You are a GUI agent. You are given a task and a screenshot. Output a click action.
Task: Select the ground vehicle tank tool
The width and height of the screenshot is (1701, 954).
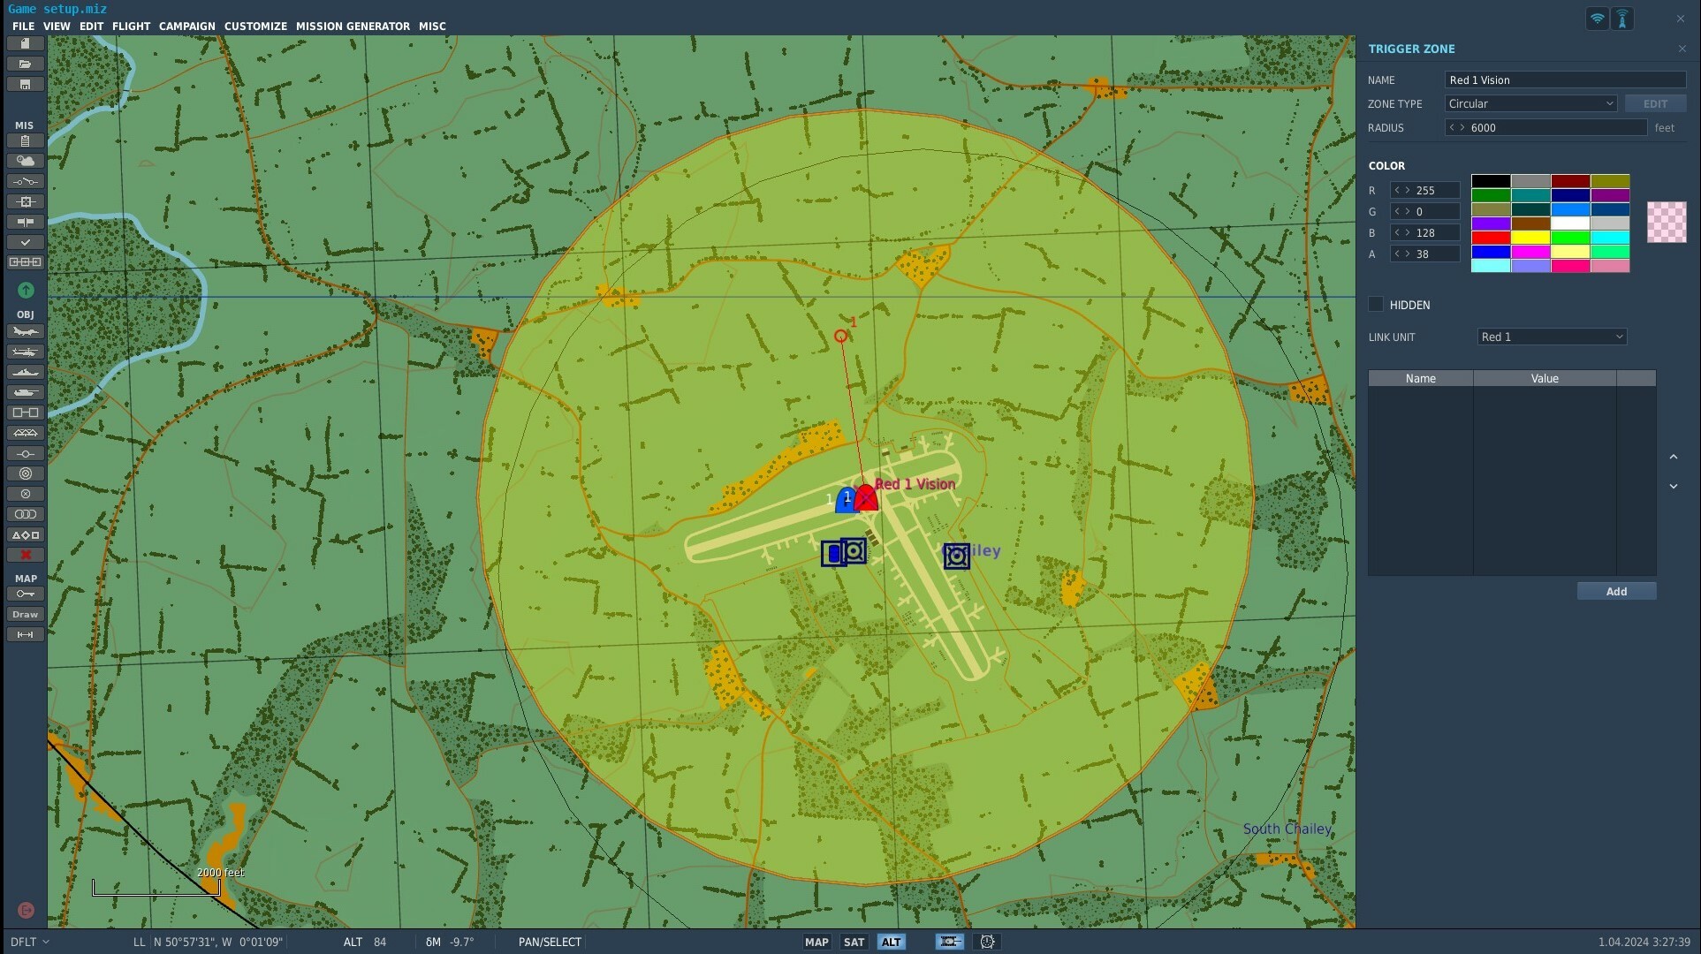pyautogui.click(x=25, y=392)
